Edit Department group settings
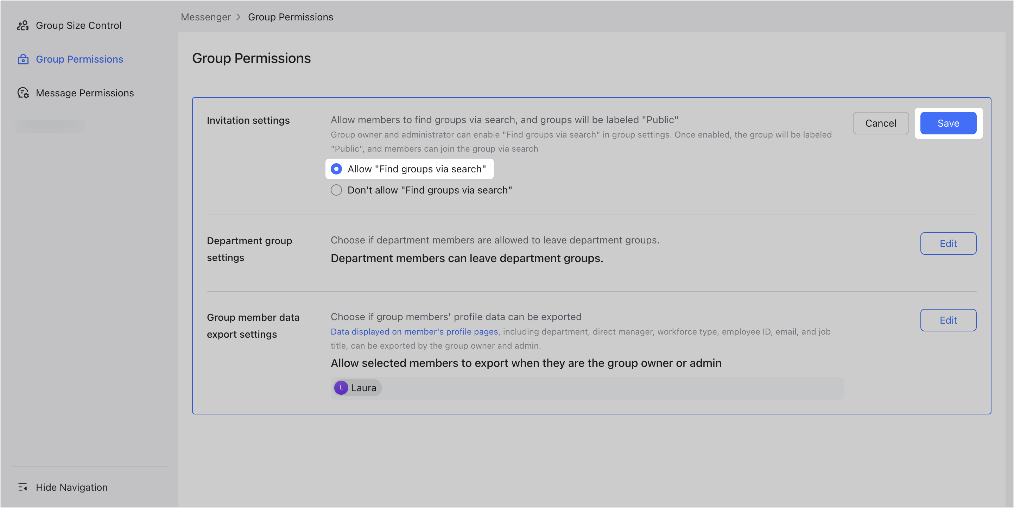 pyautogui.click(x=948, y=243)
